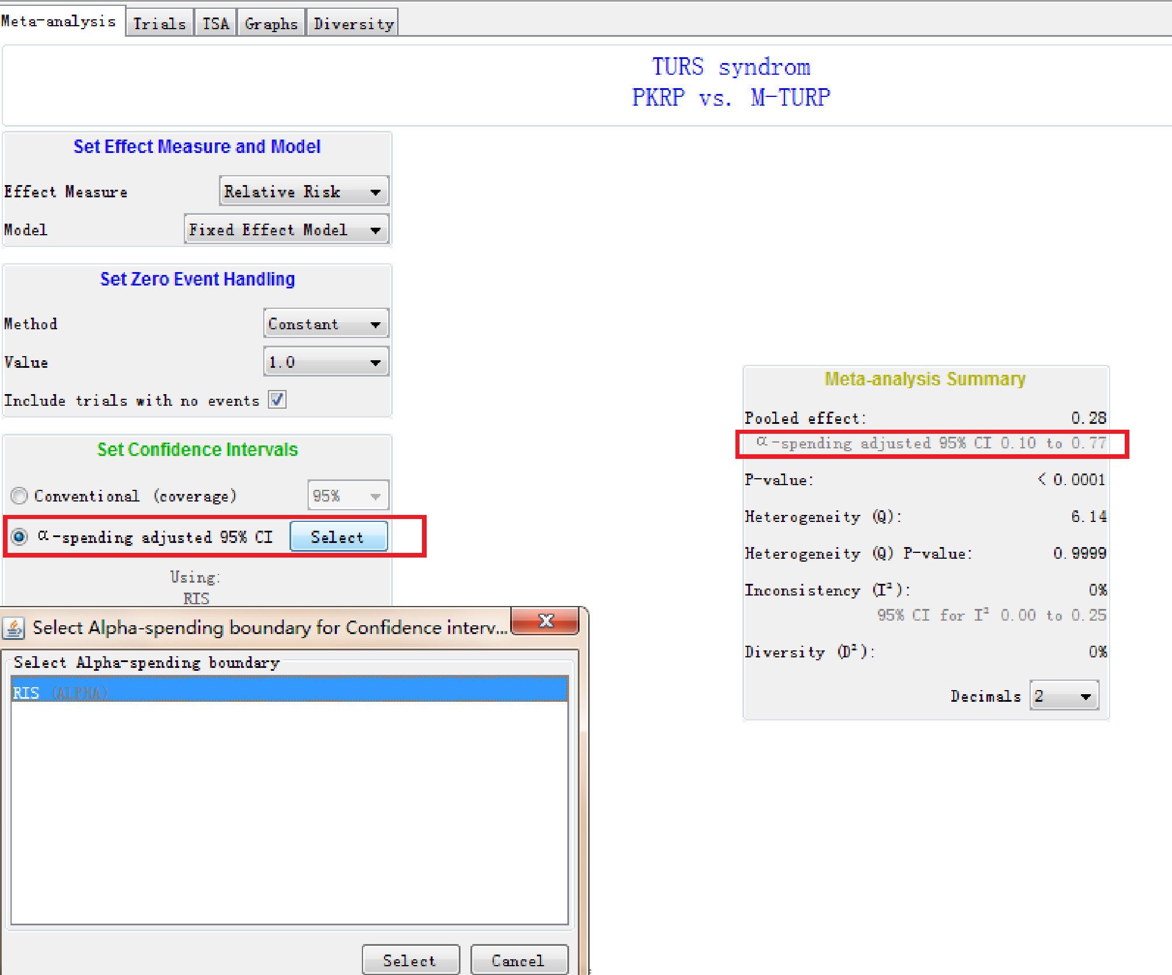Select RIS (ALPHA) boundary list item
This screenshot has height=975, width=1172.
(289, 692)
